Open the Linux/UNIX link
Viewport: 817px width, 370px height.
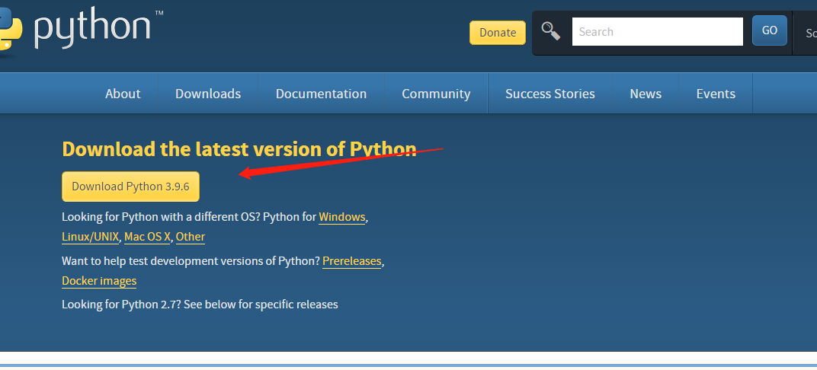90,237
